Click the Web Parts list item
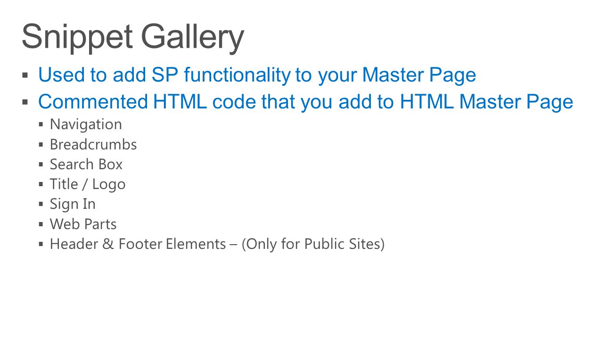Screen dimensions: 615x346 coord(83,224)
